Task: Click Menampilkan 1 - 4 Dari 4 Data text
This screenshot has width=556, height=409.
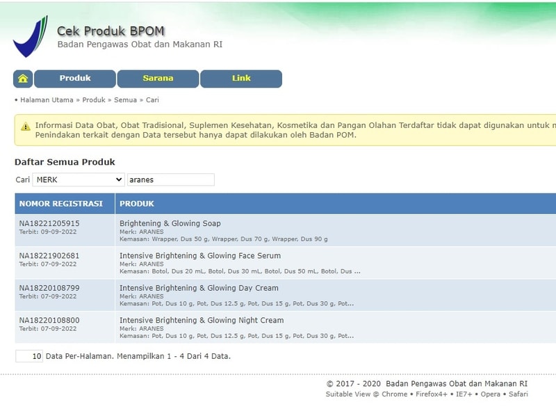Action: coord(174,356)
